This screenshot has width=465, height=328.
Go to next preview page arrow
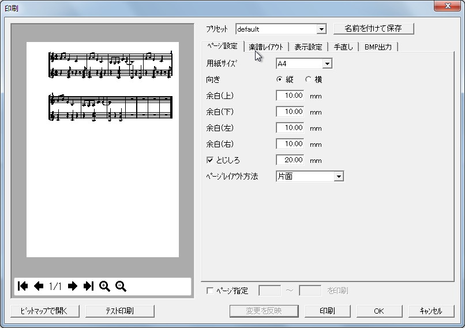(72, 286)
